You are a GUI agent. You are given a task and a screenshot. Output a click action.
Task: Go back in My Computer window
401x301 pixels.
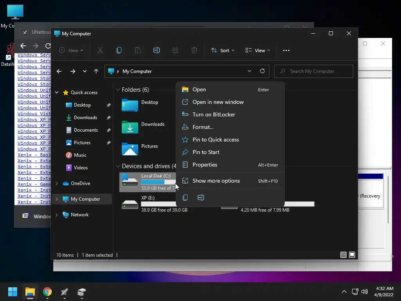[x=59, y=71]
